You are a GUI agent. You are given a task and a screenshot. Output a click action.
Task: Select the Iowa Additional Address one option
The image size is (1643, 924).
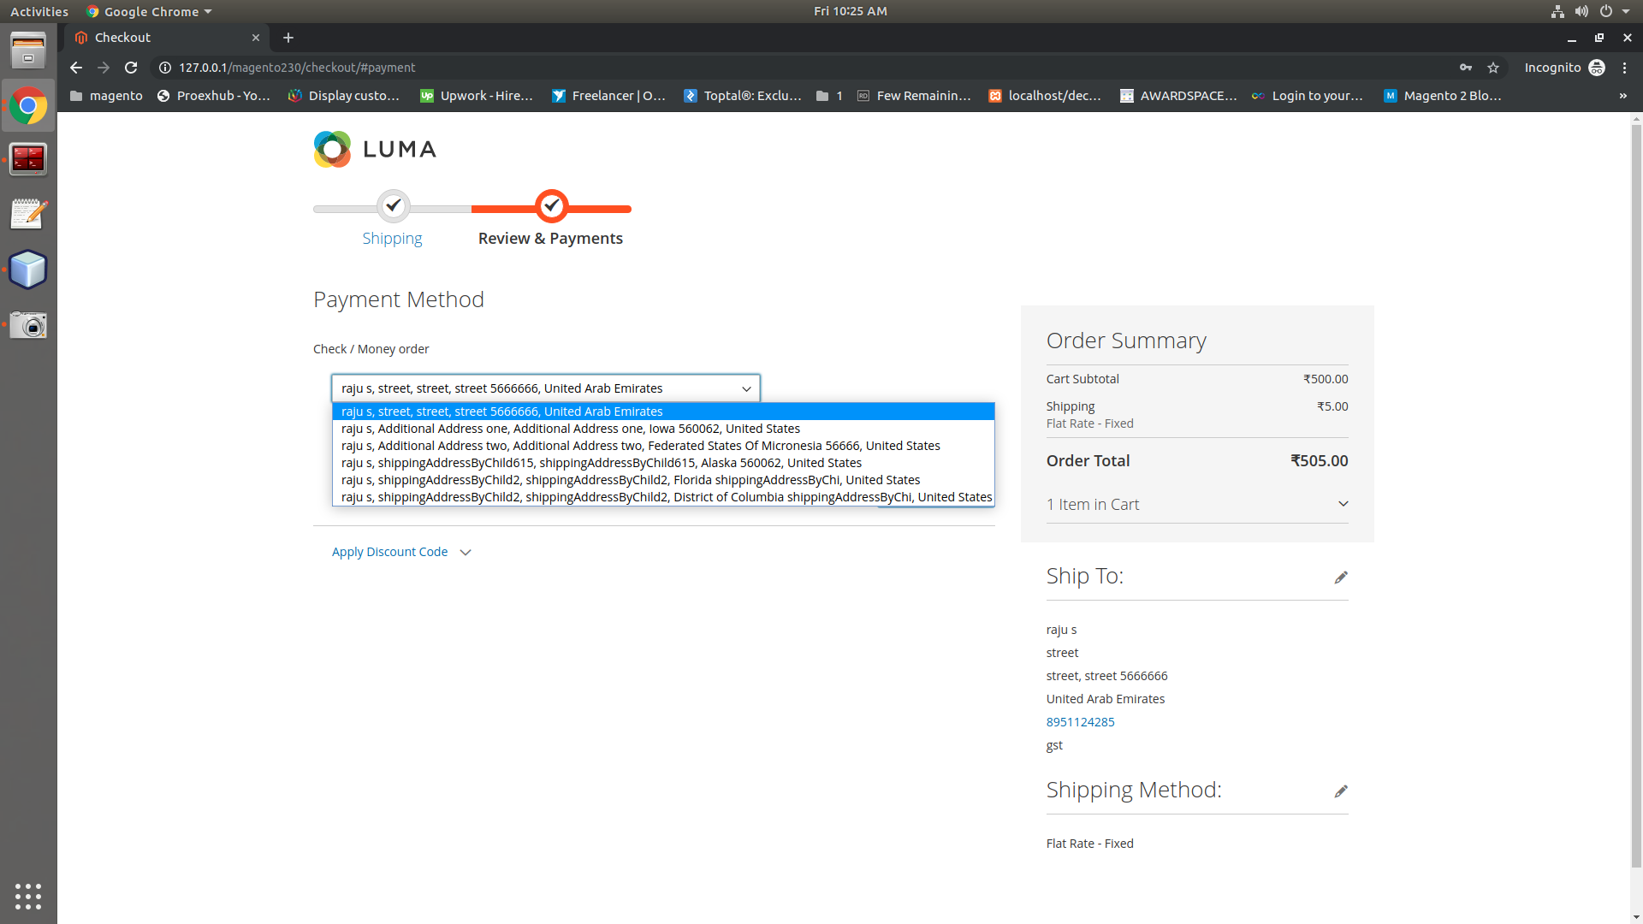pyautogui.click(x=570, y=429)
